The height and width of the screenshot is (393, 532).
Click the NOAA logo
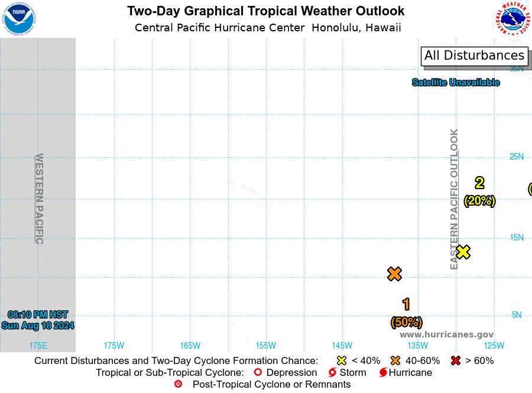pos(19,19)
